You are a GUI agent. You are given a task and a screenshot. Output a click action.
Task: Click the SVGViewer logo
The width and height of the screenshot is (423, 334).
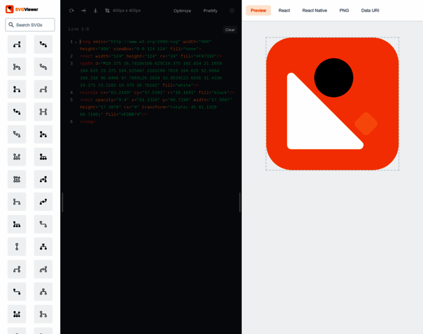point(22,9)
